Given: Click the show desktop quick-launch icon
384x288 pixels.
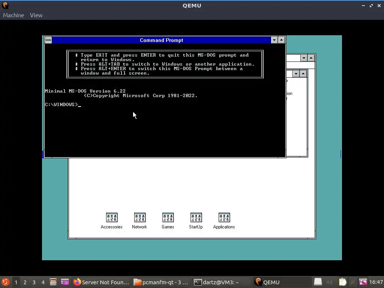Looking at the screenshot, I should tap(65, 282).
